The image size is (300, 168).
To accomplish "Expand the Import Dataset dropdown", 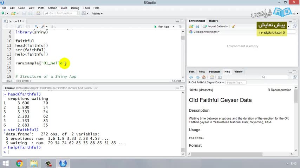I will pos(215,27).
